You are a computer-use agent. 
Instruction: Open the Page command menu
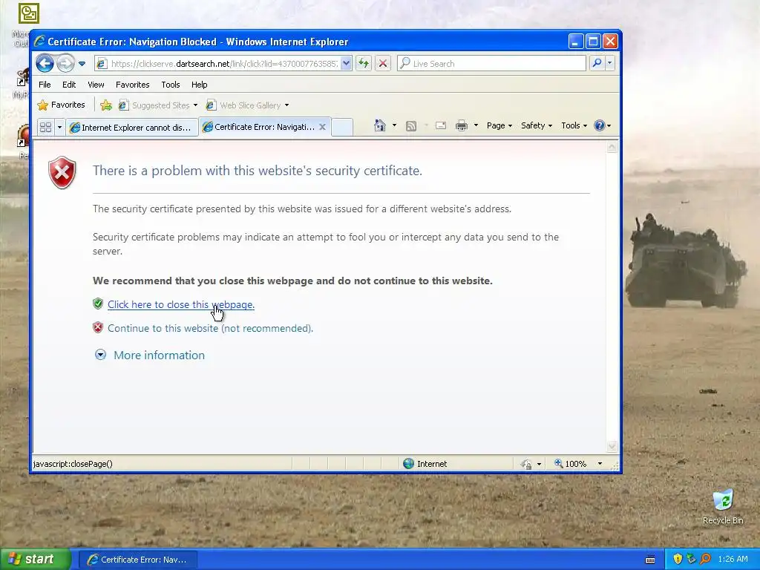(499, 125)
